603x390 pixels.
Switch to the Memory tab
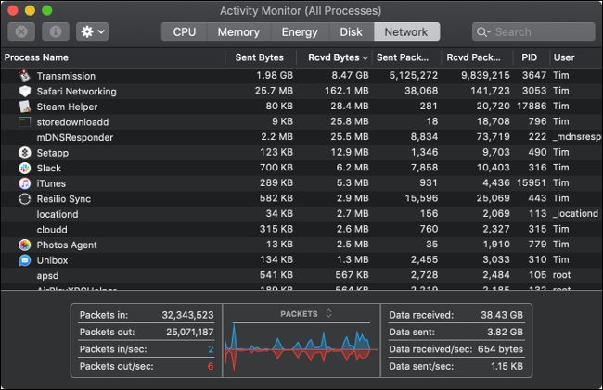pyautogui.click(x=238, y=31)
